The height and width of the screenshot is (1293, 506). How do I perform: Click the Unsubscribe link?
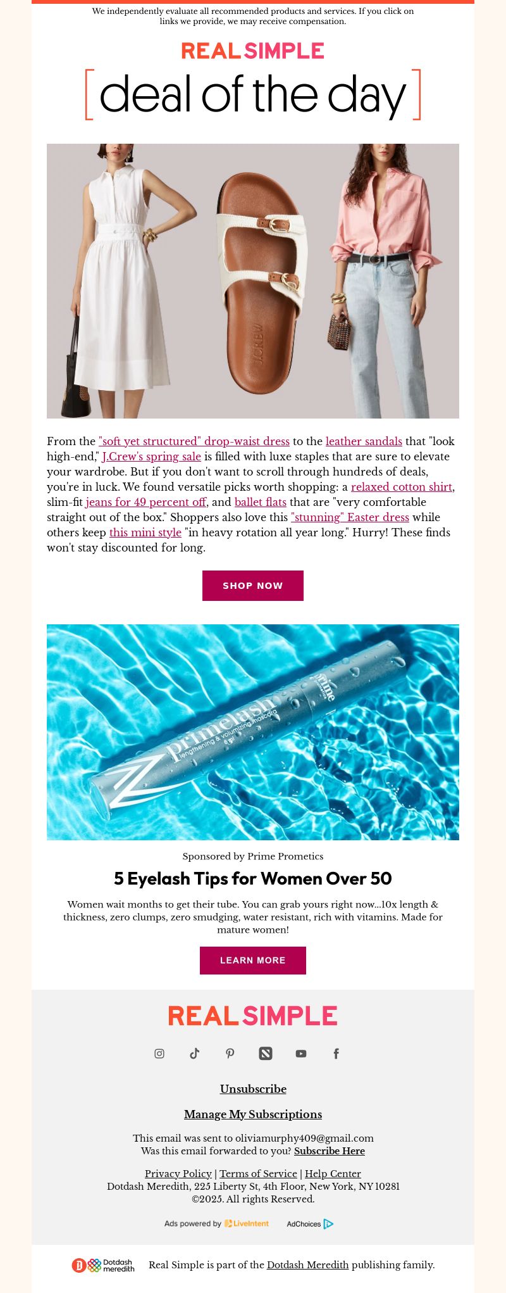pos(253,1089)
